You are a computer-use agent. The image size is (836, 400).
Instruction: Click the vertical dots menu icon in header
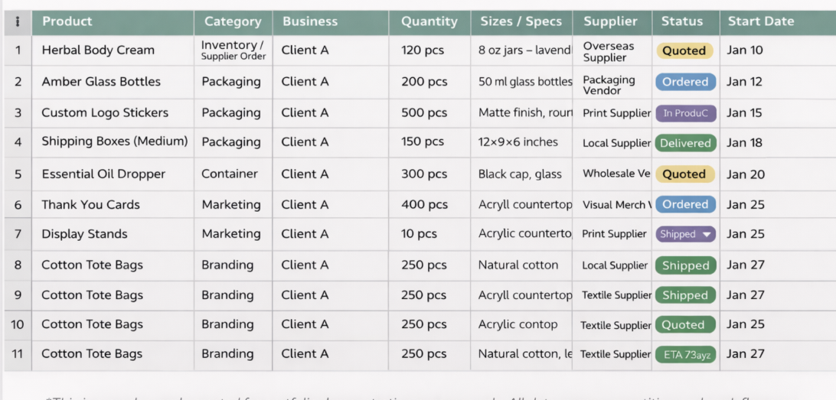point(18,21)
